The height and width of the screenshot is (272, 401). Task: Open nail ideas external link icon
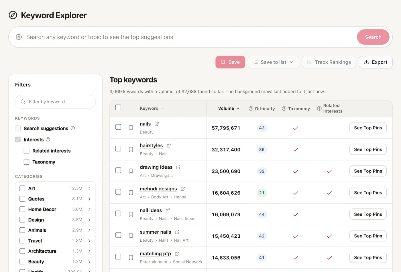point(168,210)
